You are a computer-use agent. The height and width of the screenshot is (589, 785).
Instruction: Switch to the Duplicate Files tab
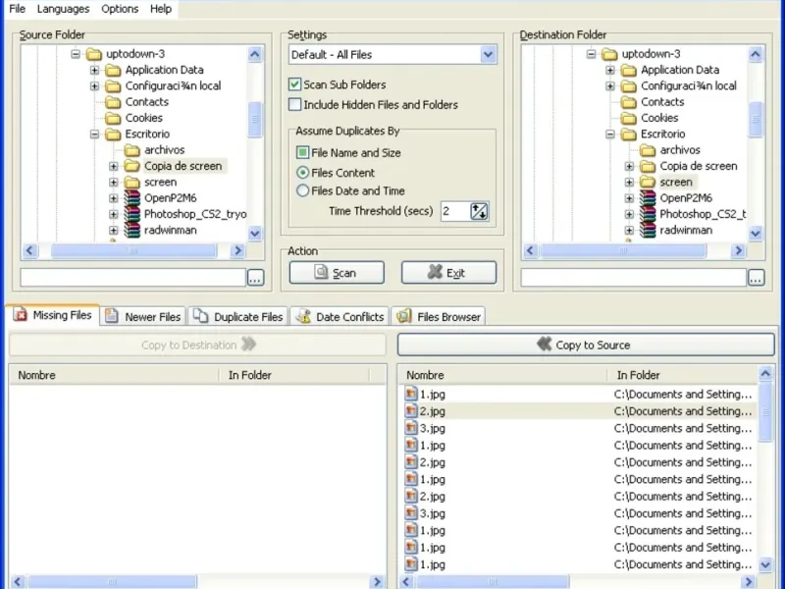pos(238,316)
